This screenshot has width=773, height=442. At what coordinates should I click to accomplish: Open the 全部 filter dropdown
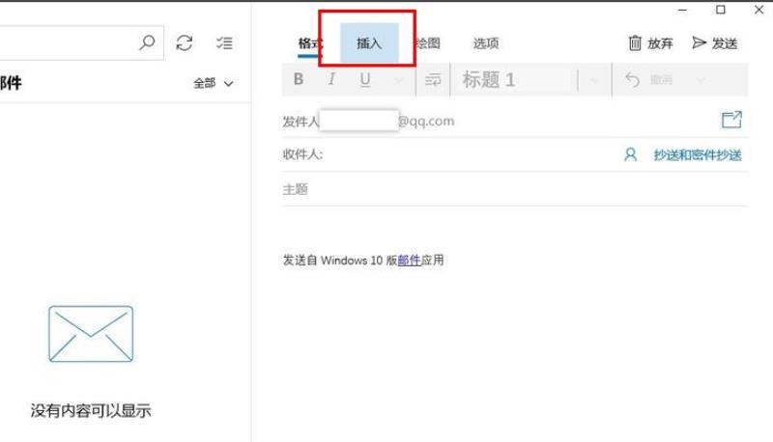(x=213, y=83)
